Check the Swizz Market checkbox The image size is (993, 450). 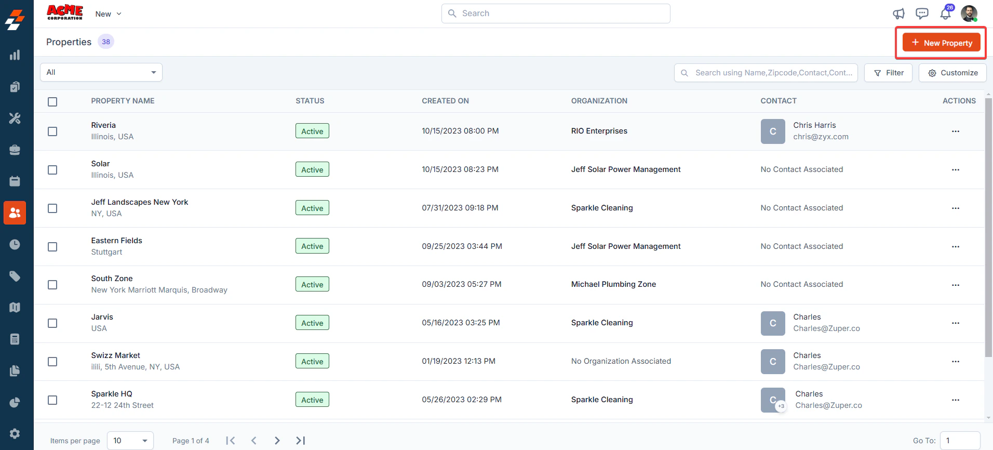(52, 362)
